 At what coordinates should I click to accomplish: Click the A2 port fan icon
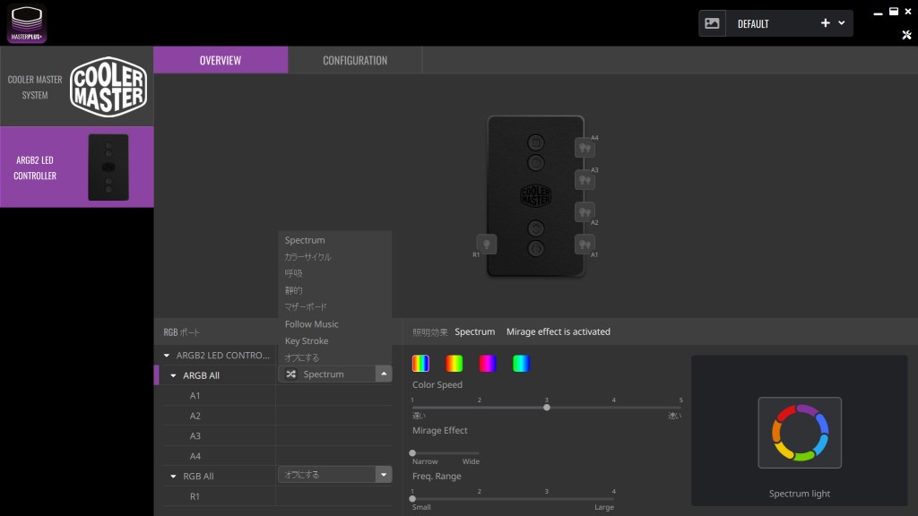point(584,212)
